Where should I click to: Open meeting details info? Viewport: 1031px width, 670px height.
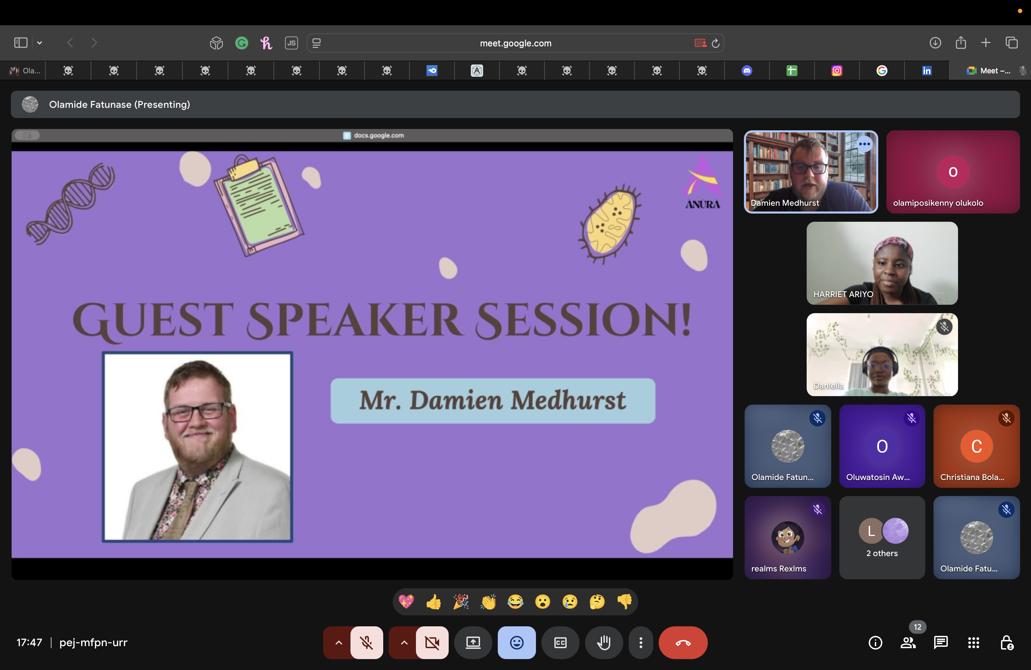875,642
